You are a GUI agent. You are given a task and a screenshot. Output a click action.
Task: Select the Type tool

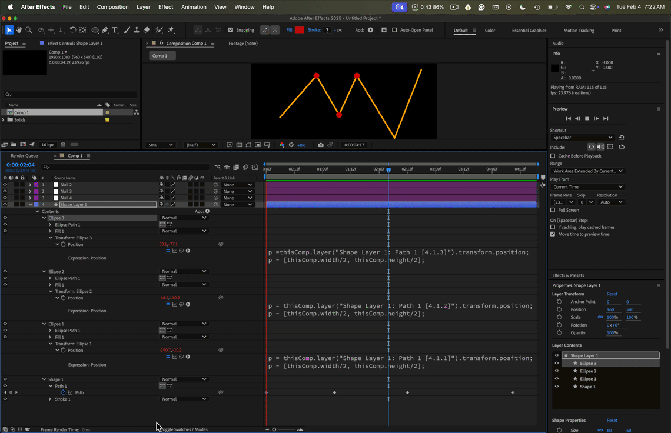115,30
